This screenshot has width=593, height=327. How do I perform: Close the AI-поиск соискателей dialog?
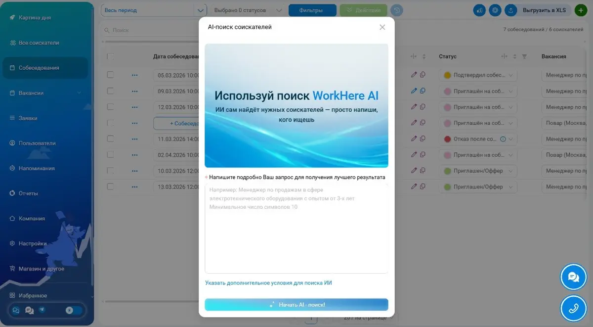tap(382, 27)
